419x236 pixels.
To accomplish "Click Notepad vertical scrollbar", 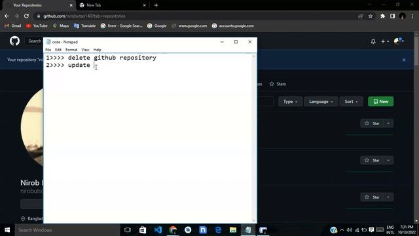I will [254, 138].
